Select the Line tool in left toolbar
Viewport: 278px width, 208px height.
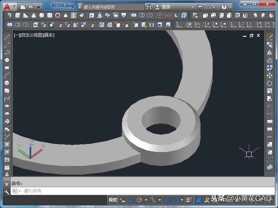point(7,37)
